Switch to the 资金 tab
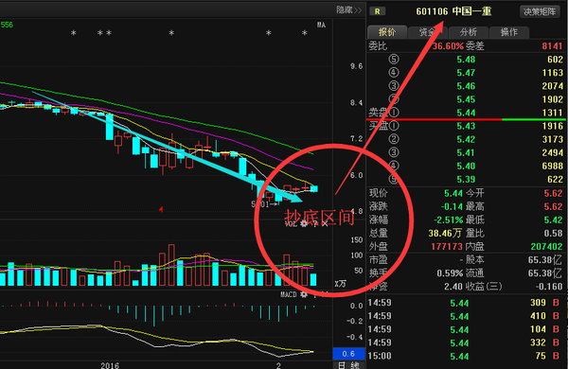 point(428,32)
